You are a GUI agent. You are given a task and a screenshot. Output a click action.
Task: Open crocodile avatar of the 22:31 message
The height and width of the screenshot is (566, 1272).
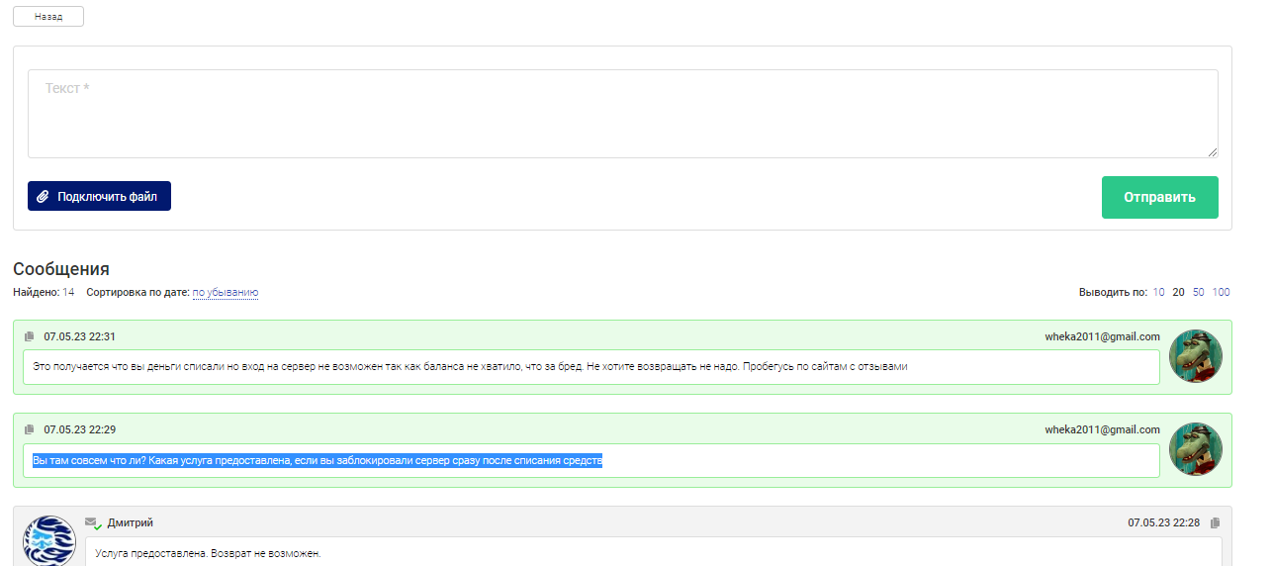(x=1195, y=356)
